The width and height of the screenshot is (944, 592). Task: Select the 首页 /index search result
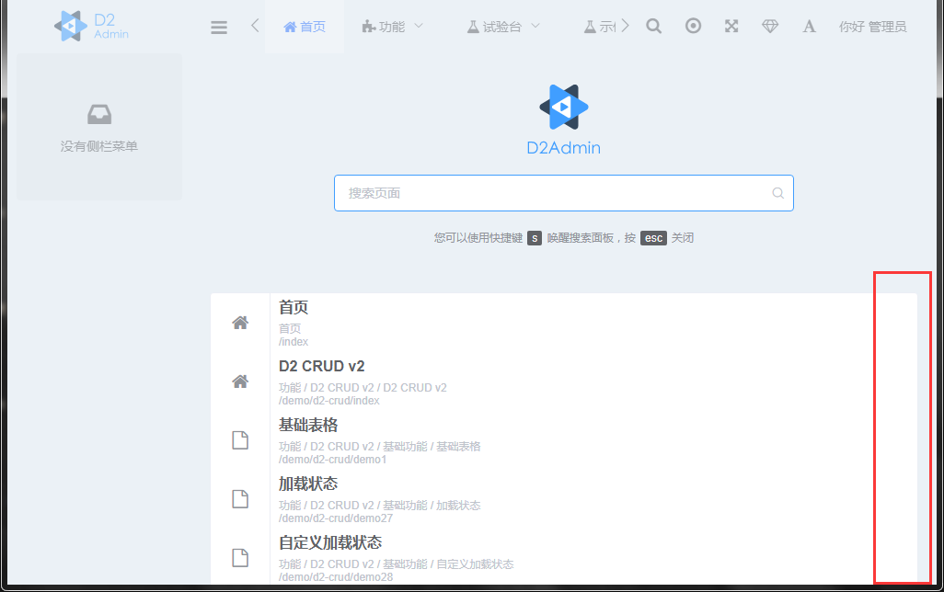[x=563, y=323]
